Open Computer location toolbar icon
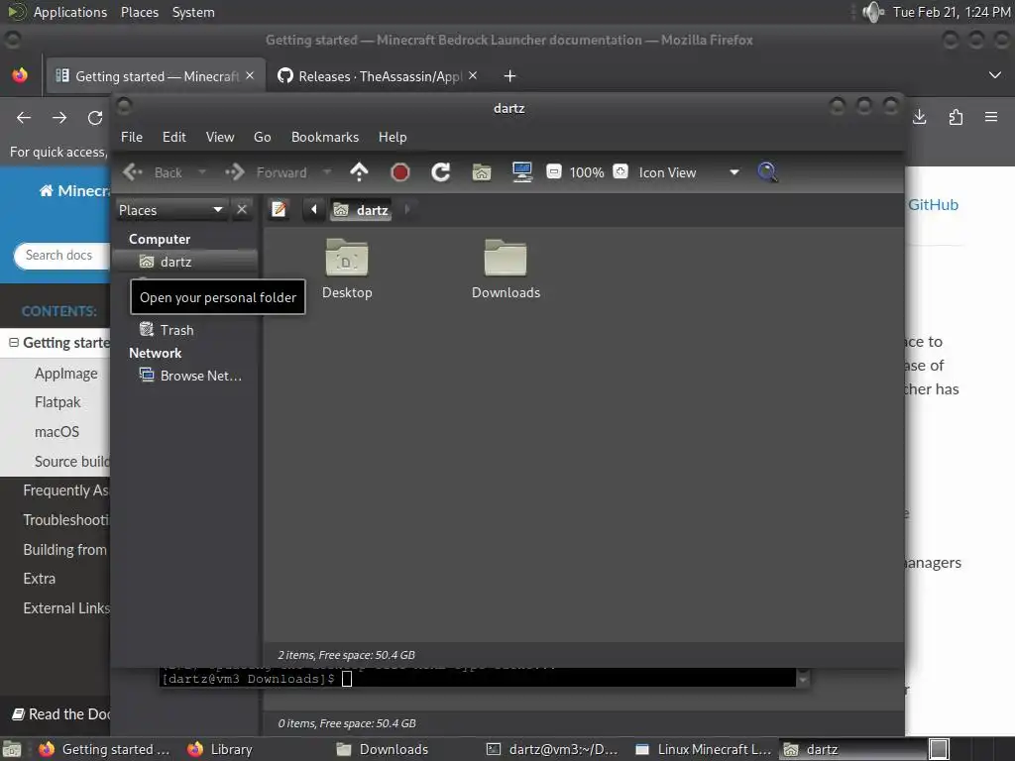 pyautogui.click(x=521, y=172)
